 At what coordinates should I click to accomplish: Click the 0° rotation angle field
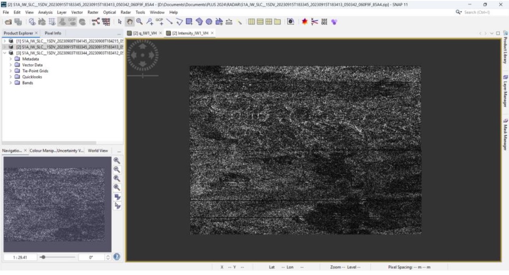coord(91,257)
